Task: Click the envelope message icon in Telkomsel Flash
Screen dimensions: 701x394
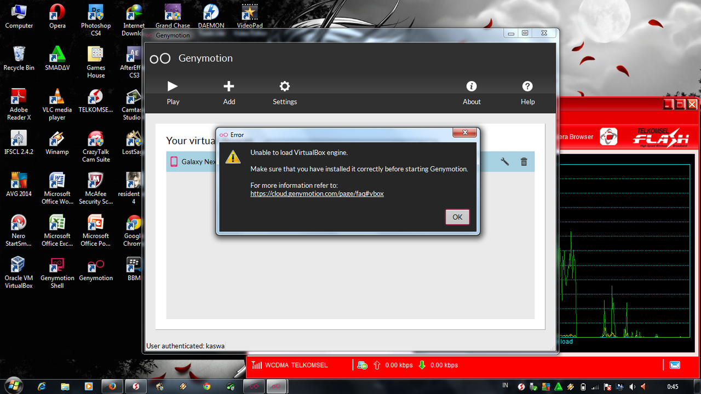Action: 675,365
